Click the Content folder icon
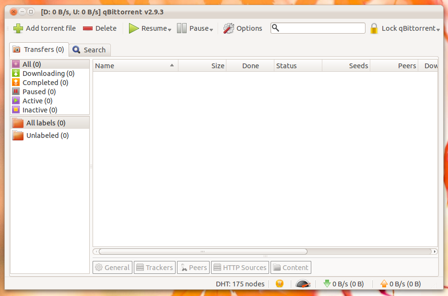 tap(277, 267)
